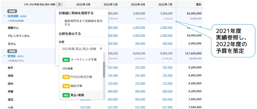This screenshot has width=257, height=109.
Task: Enable showing actuals until the boundary month
Action: 61,21
